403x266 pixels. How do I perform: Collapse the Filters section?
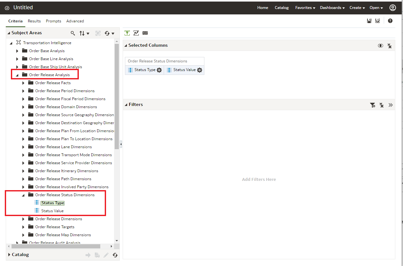126,105
